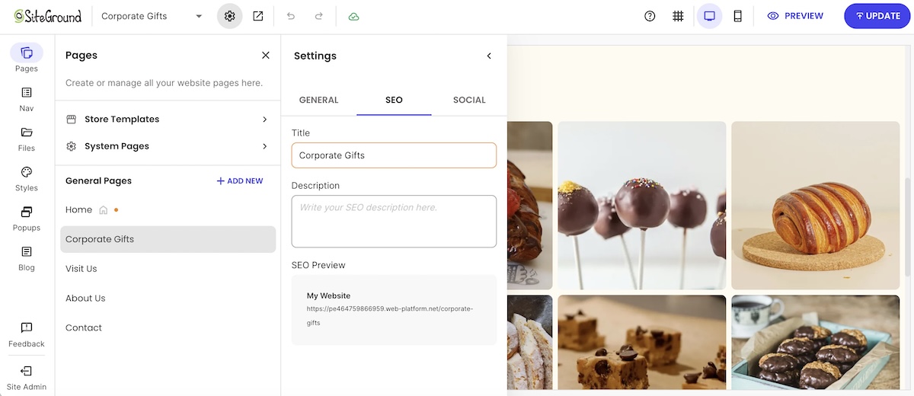Image resolution: width=914 pixels, height=396 pixels.
Task: Select the croissant on cork coaster image
Action: click(815, 206)
